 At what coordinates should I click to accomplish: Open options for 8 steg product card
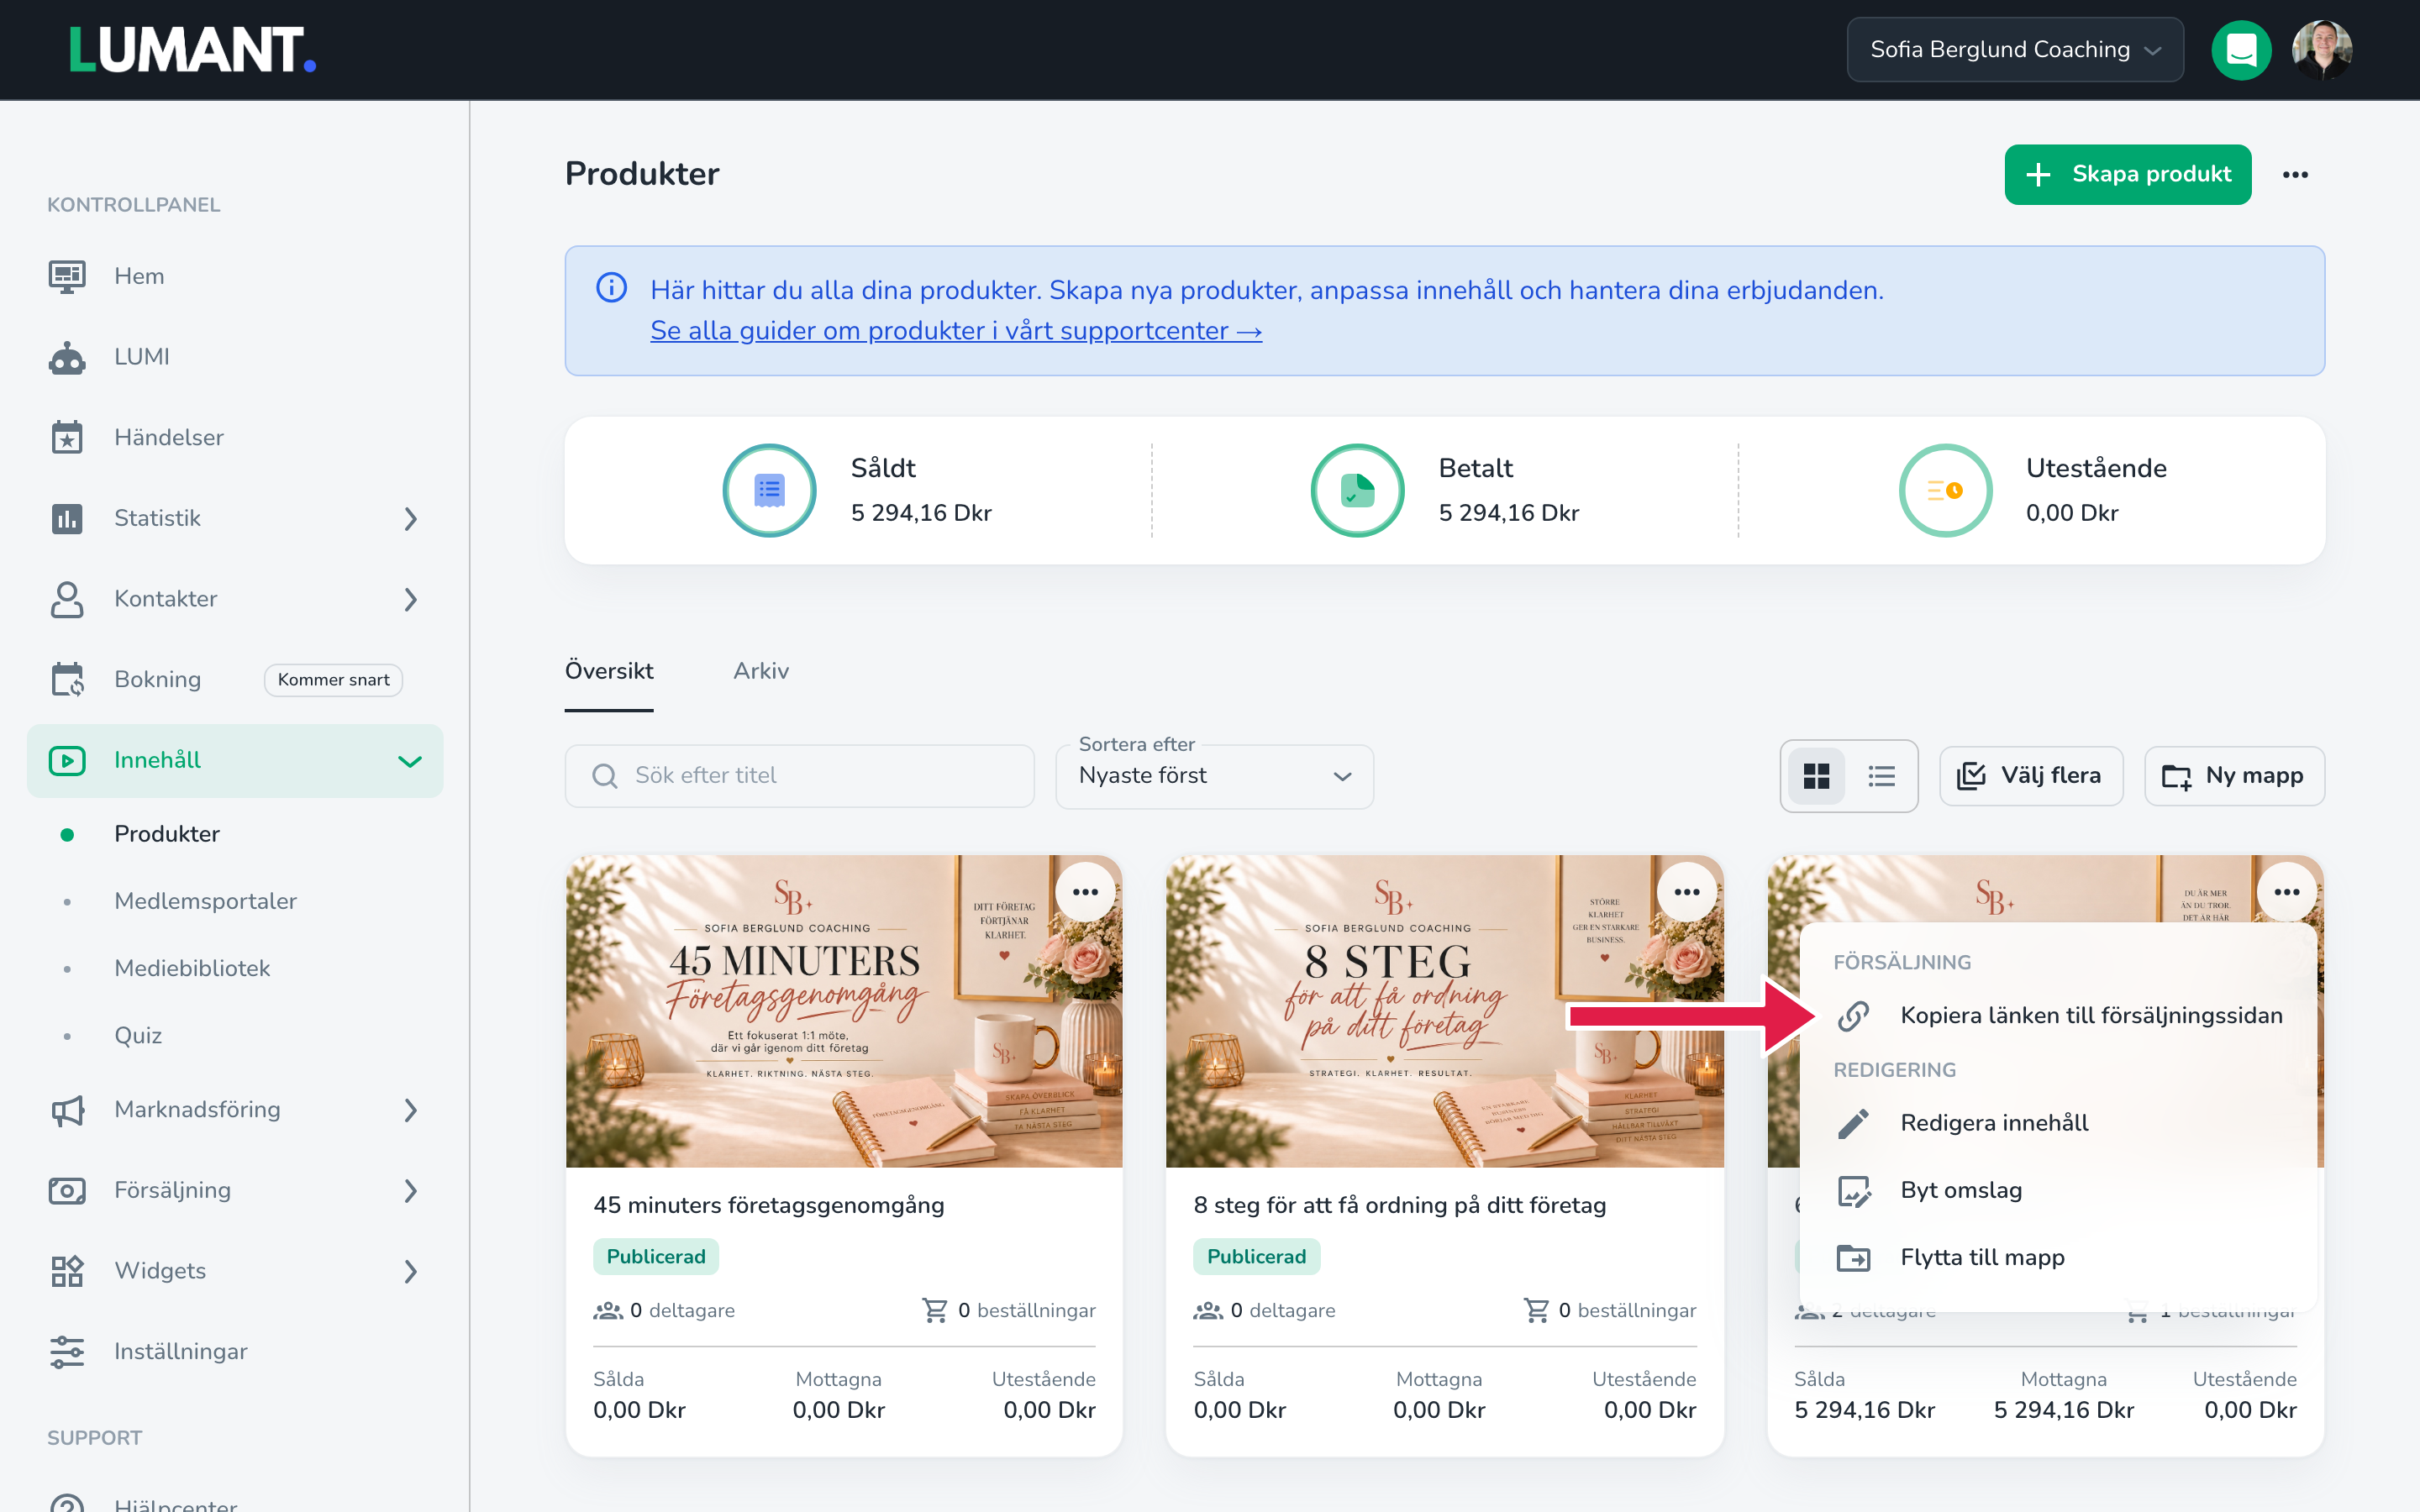click(x=1687, y=892)
